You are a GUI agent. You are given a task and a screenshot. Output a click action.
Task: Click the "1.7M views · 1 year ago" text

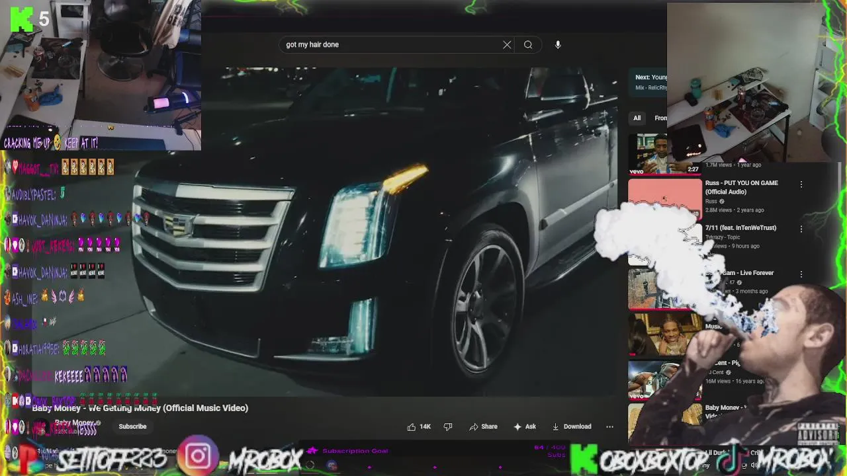pos(733,165)
